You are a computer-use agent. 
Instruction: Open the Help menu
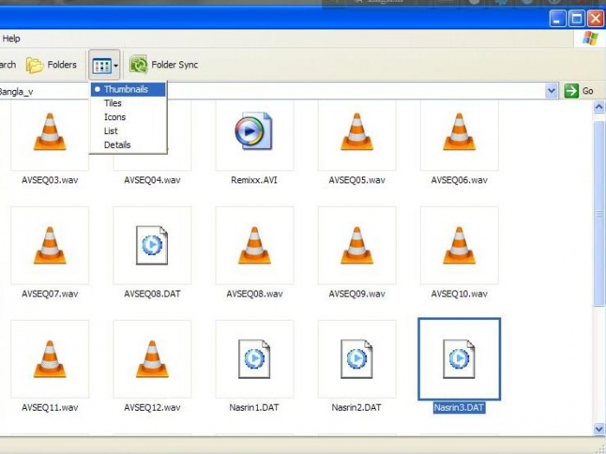pos(11,39)
